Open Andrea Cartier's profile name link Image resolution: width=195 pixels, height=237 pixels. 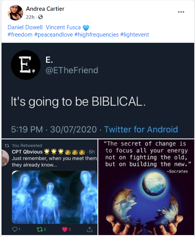[45, 9]
